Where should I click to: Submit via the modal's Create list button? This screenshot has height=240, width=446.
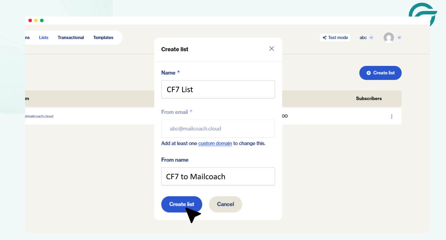pyautogui.click(x=182, y=204)
